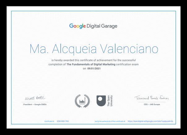Viewport: 187px width, 135px height.
Task: Click the handwritten signature above CEO – IAB Europe
Action: (152, 98)
